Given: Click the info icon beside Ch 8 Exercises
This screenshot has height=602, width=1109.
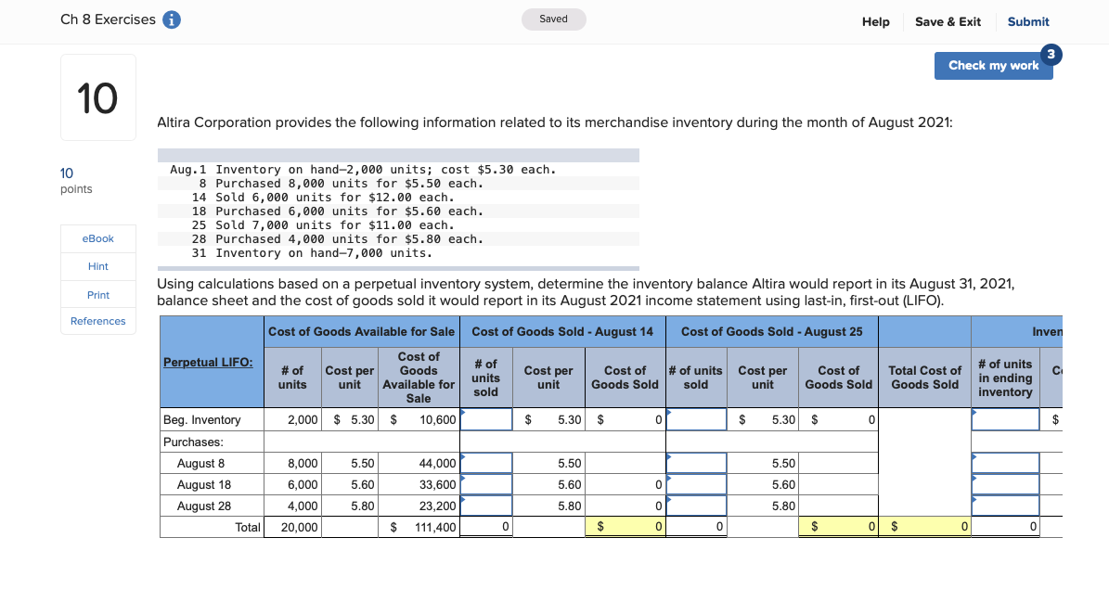Looking at the screenshot, I should 171,19.
